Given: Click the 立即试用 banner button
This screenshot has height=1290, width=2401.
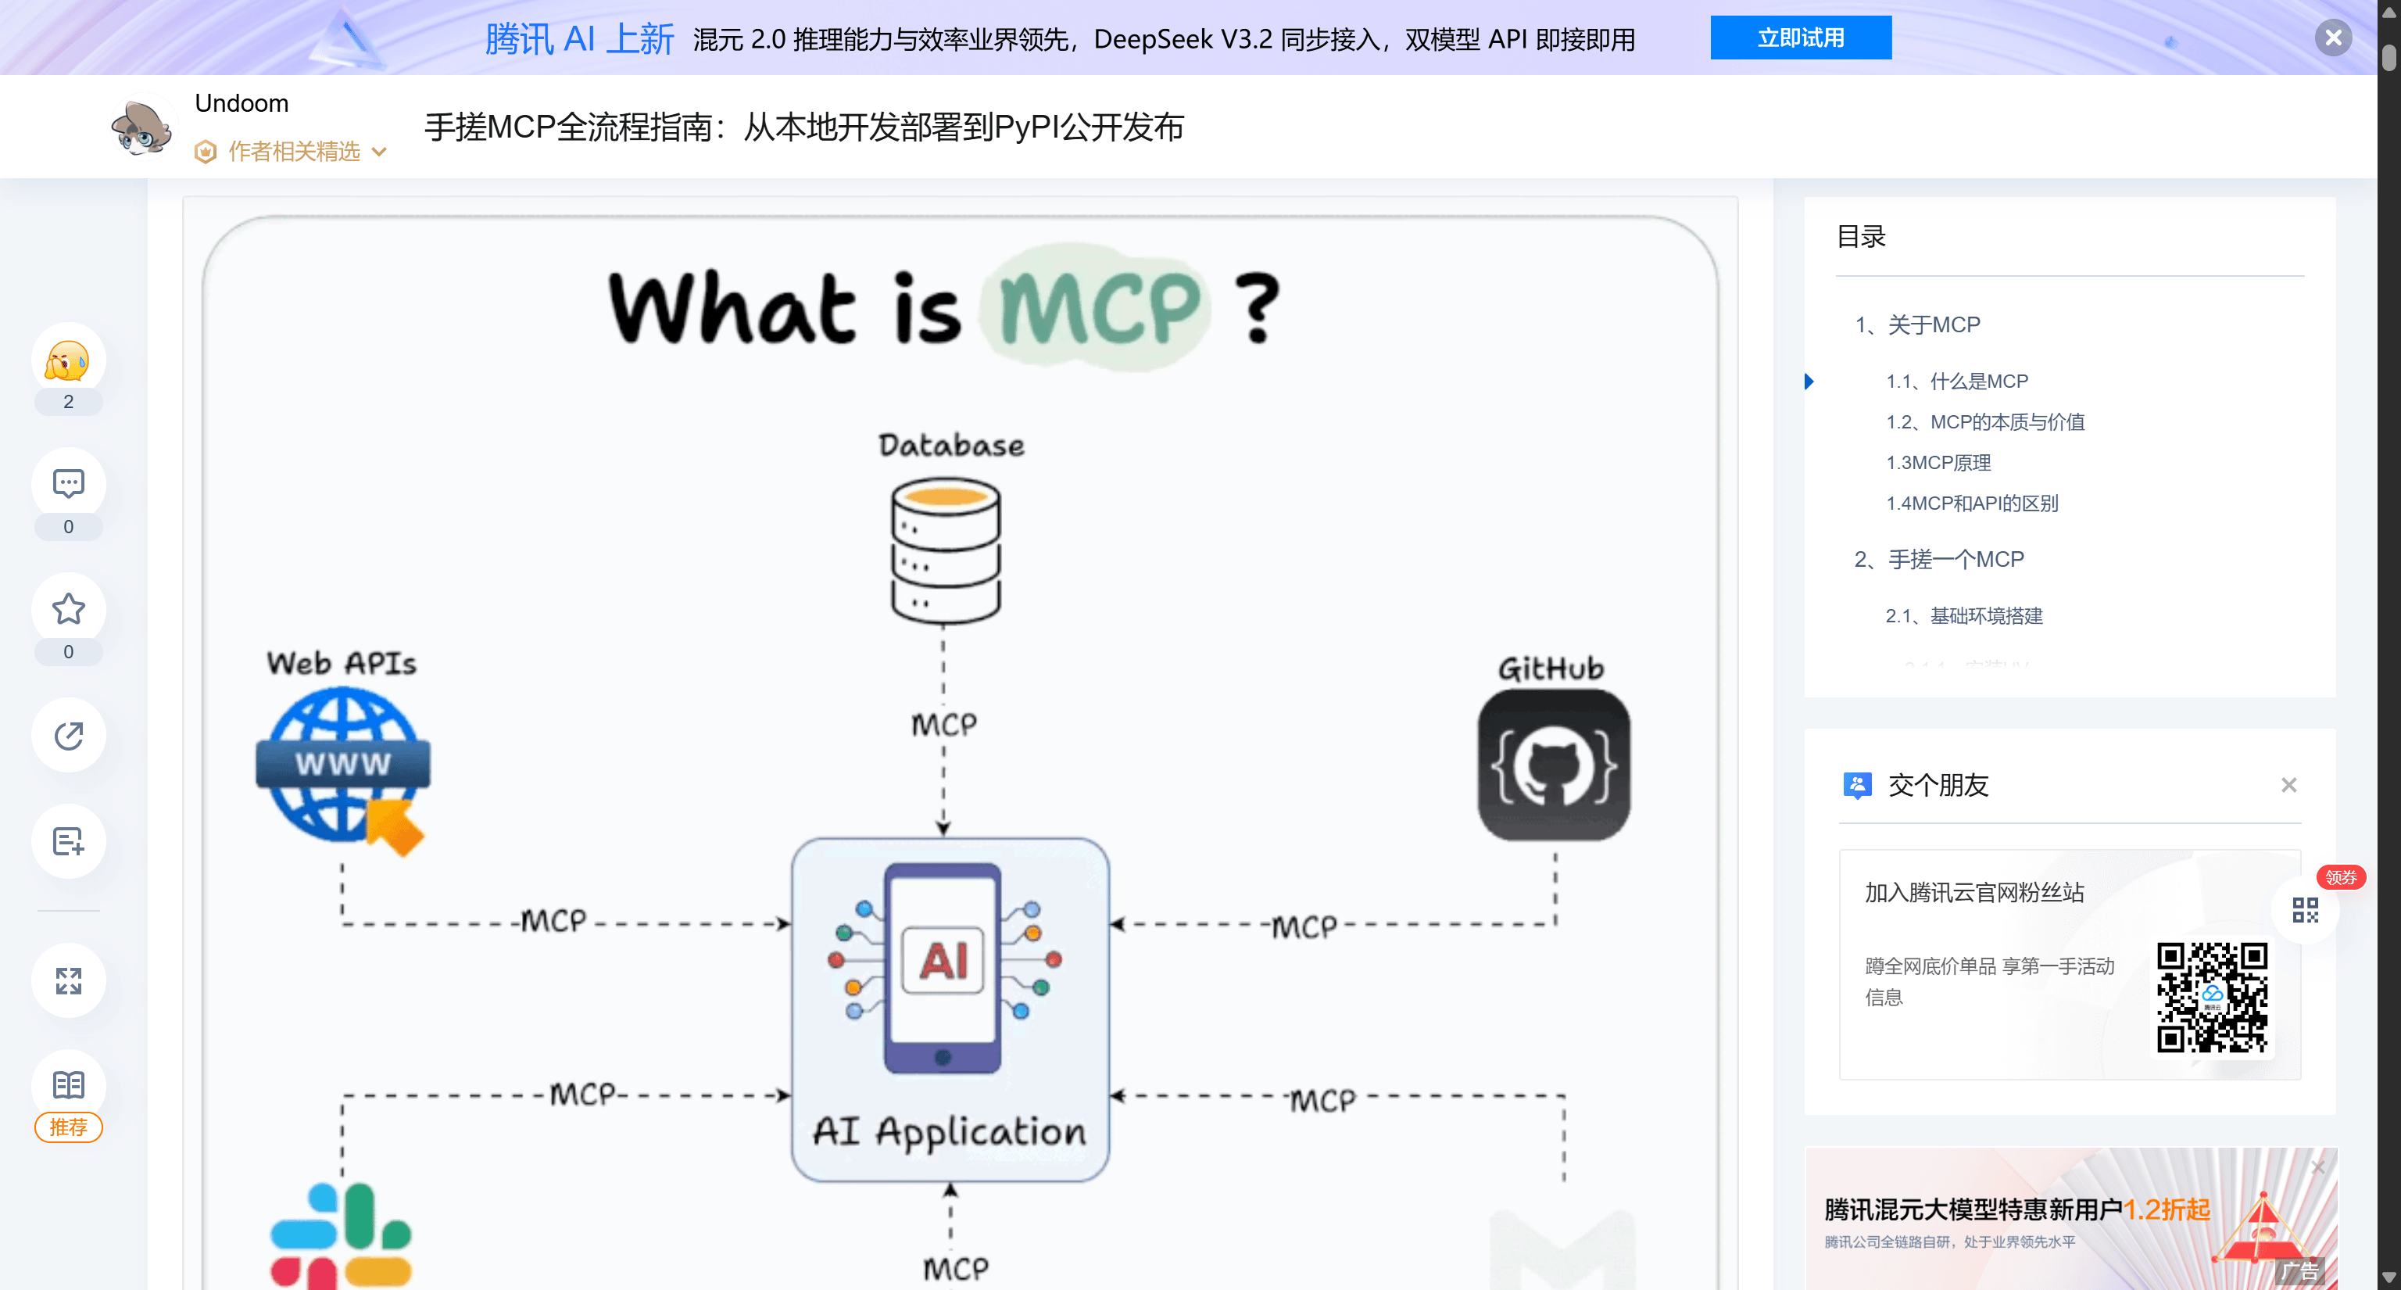Looking at the screenshot, I should click(x=1800, y=38).
